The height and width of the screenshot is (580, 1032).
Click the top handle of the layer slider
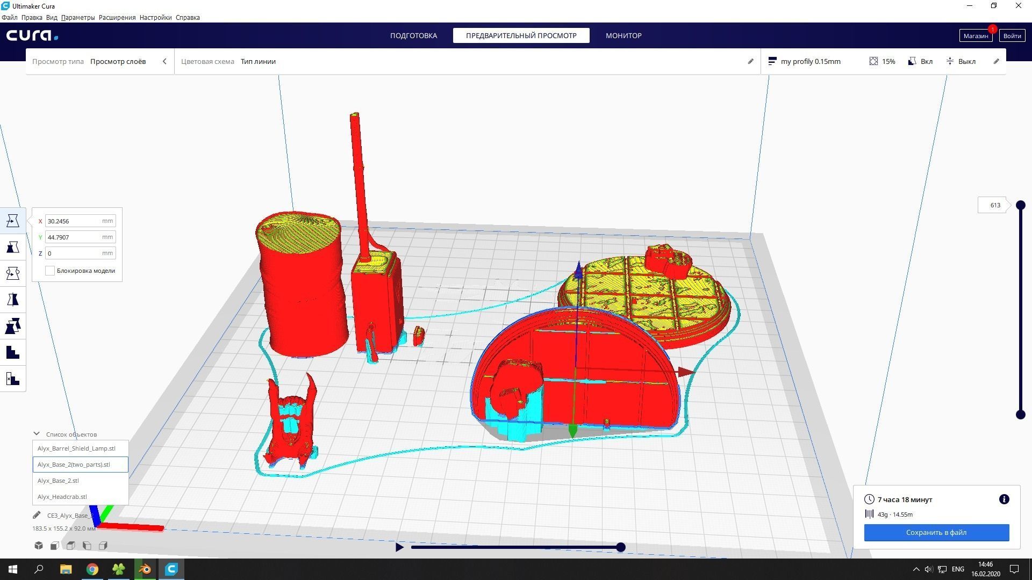tap(1020, 205)
